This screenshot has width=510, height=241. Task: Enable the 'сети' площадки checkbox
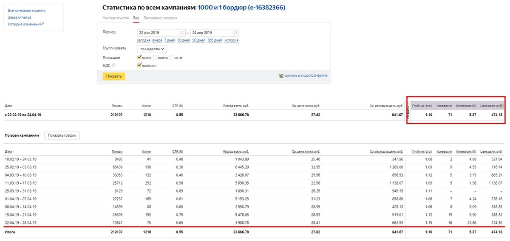[x=171, y=57]
